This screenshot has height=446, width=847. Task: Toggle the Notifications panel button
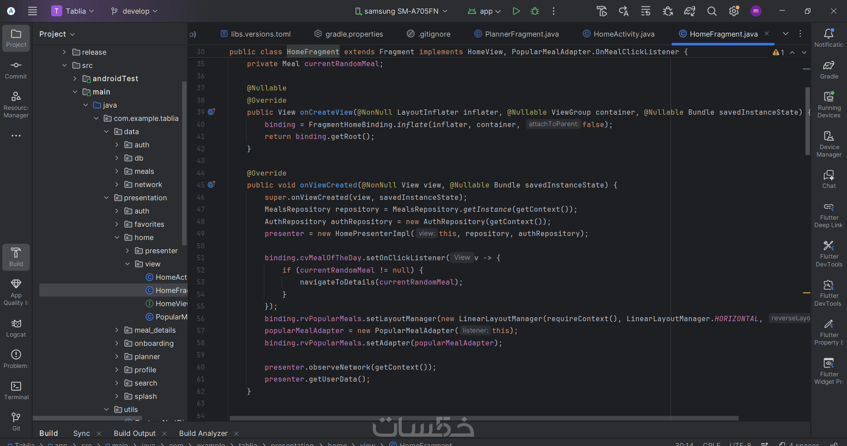829,38
